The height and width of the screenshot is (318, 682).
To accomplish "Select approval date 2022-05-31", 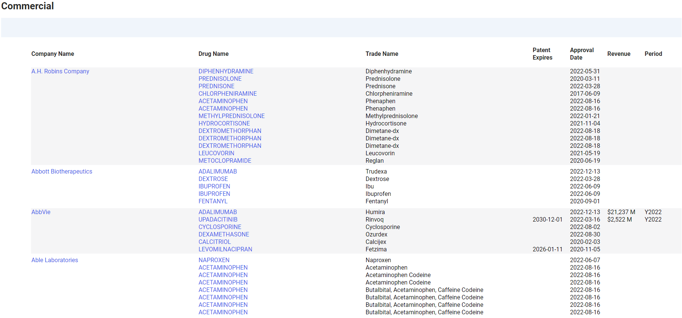I will 585,71.
